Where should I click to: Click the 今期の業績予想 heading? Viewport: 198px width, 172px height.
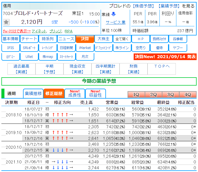99,81
